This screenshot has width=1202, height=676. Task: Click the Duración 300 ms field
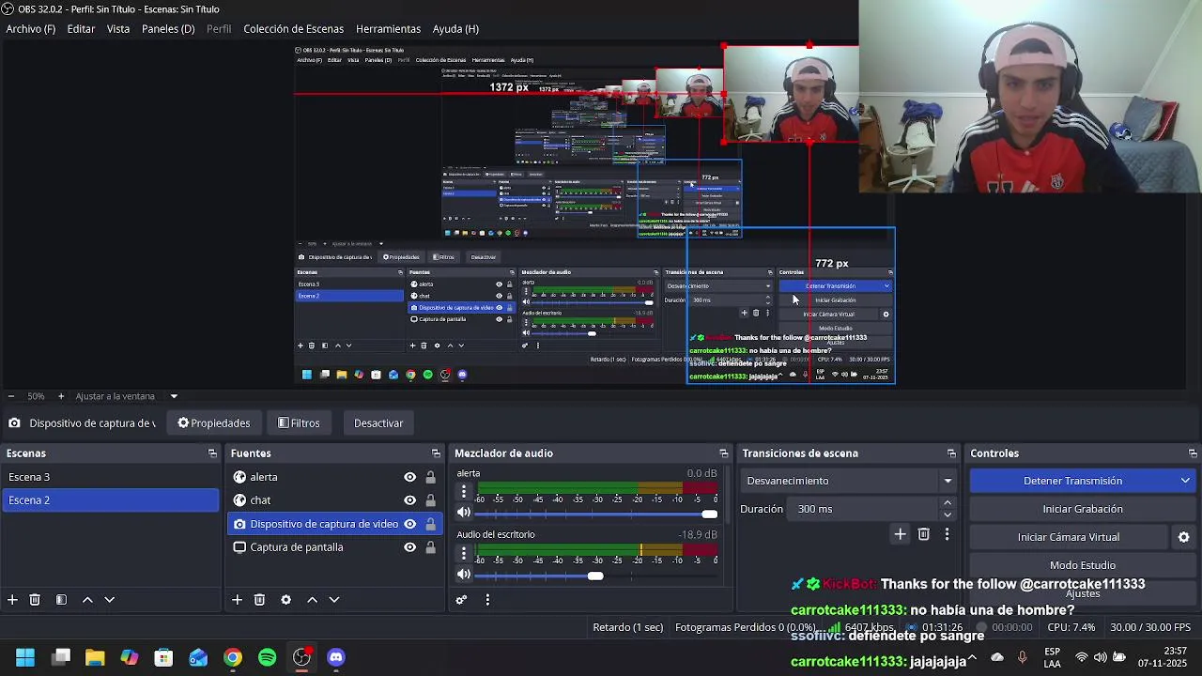coord(864,509)
